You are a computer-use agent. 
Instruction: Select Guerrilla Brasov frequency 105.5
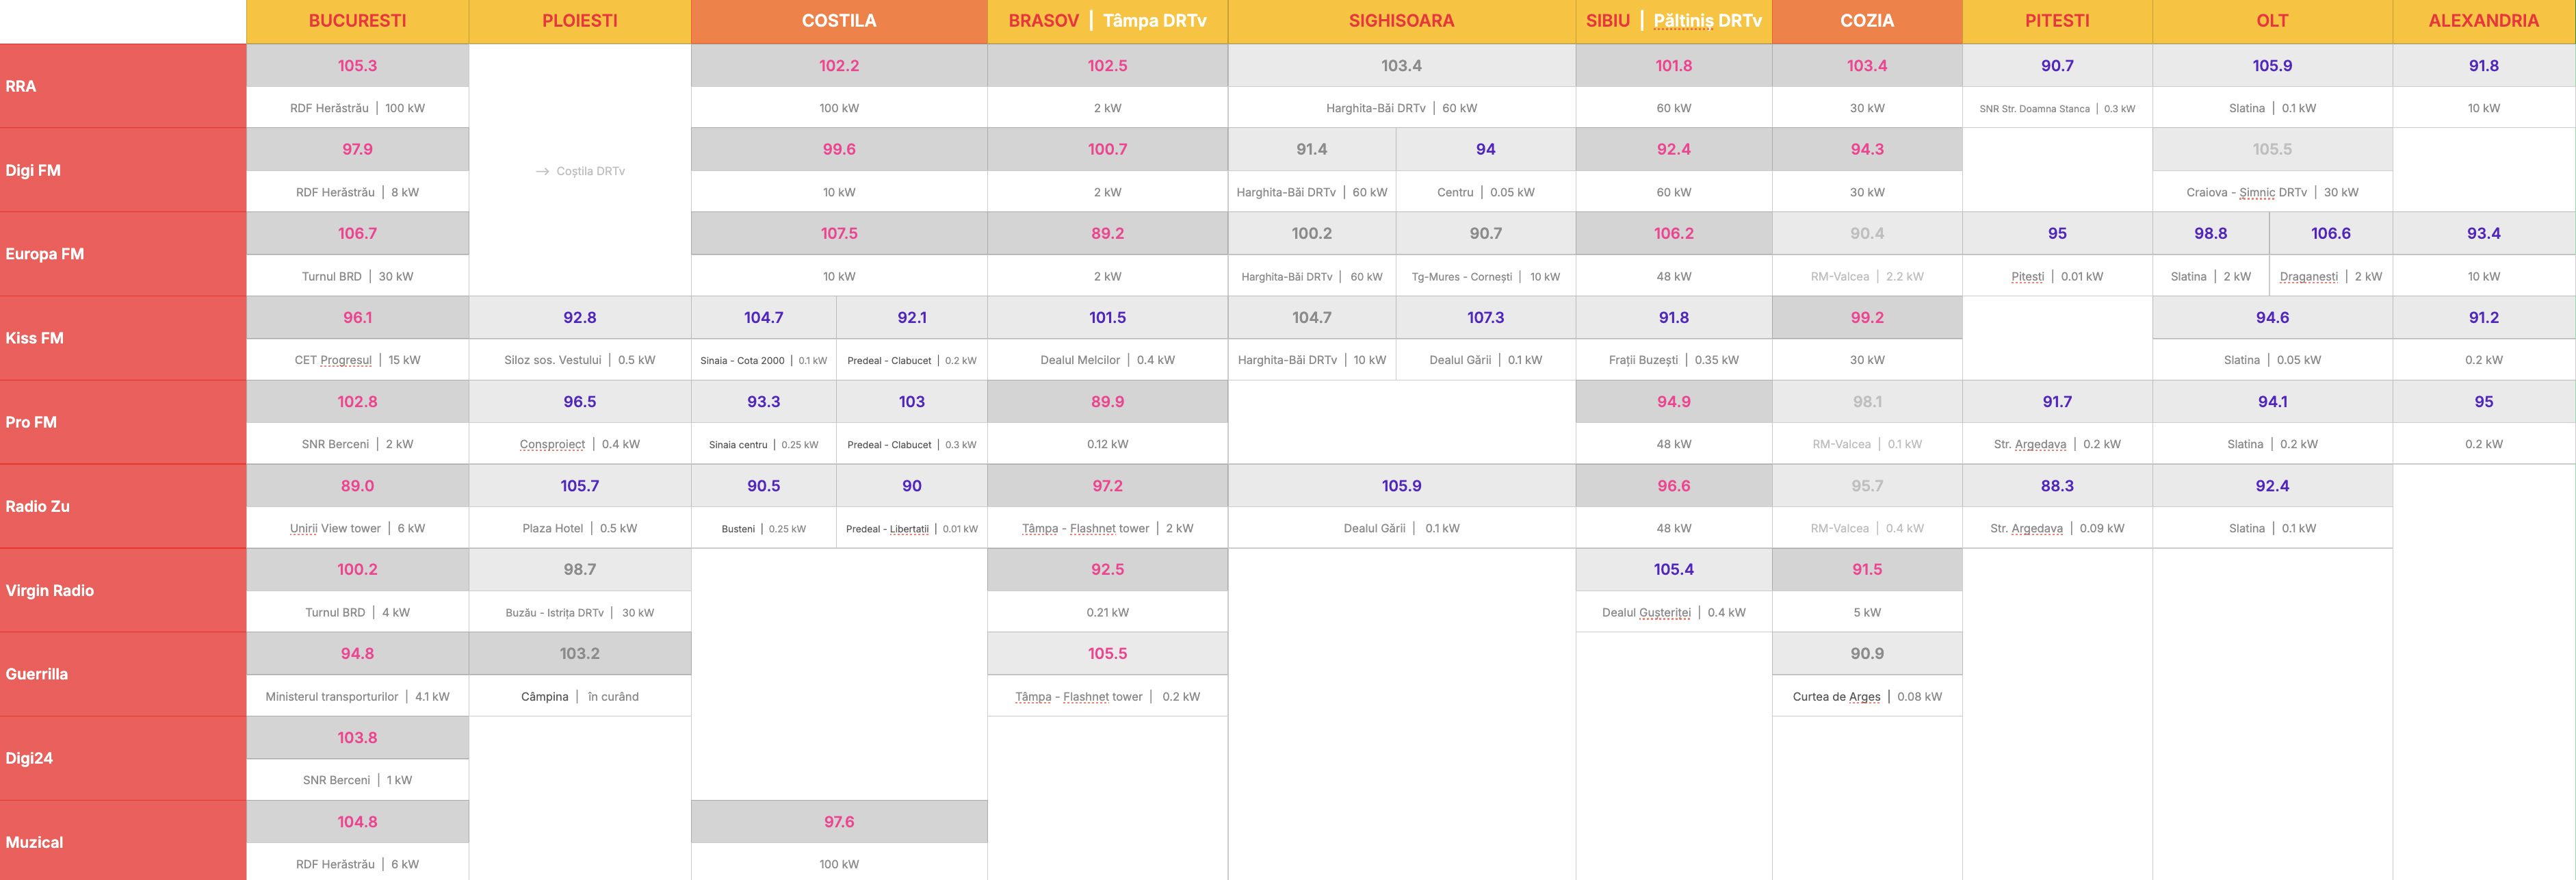[x=1107, y=653]
